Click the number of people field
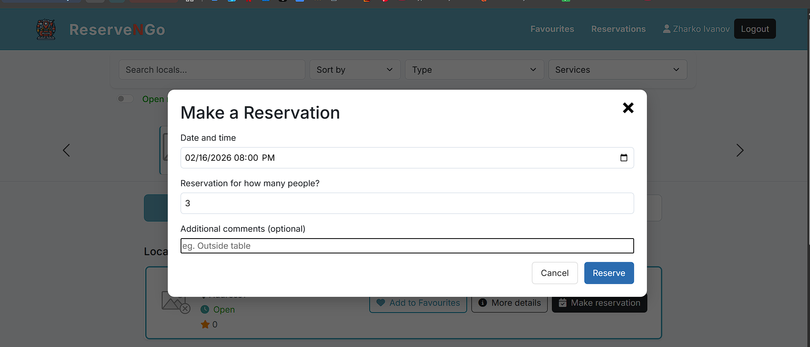Image resolution: width=810 pixels, height=347 pixels. pyautogui.click(x=407, y=203)
